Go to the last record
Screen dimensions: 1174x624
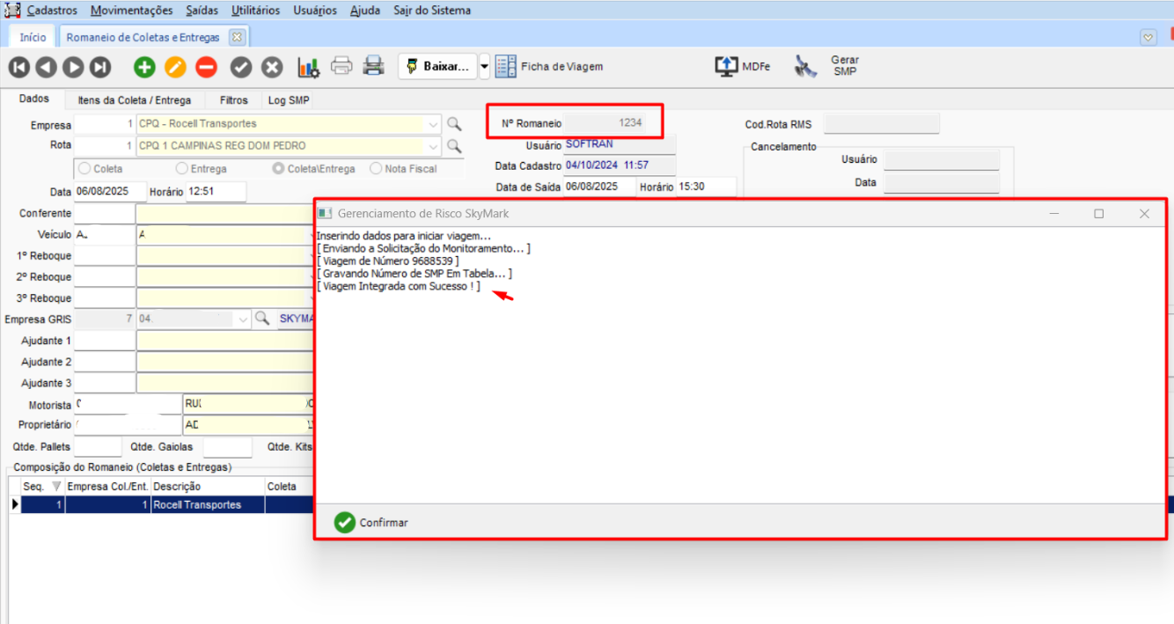pos(100,67)
